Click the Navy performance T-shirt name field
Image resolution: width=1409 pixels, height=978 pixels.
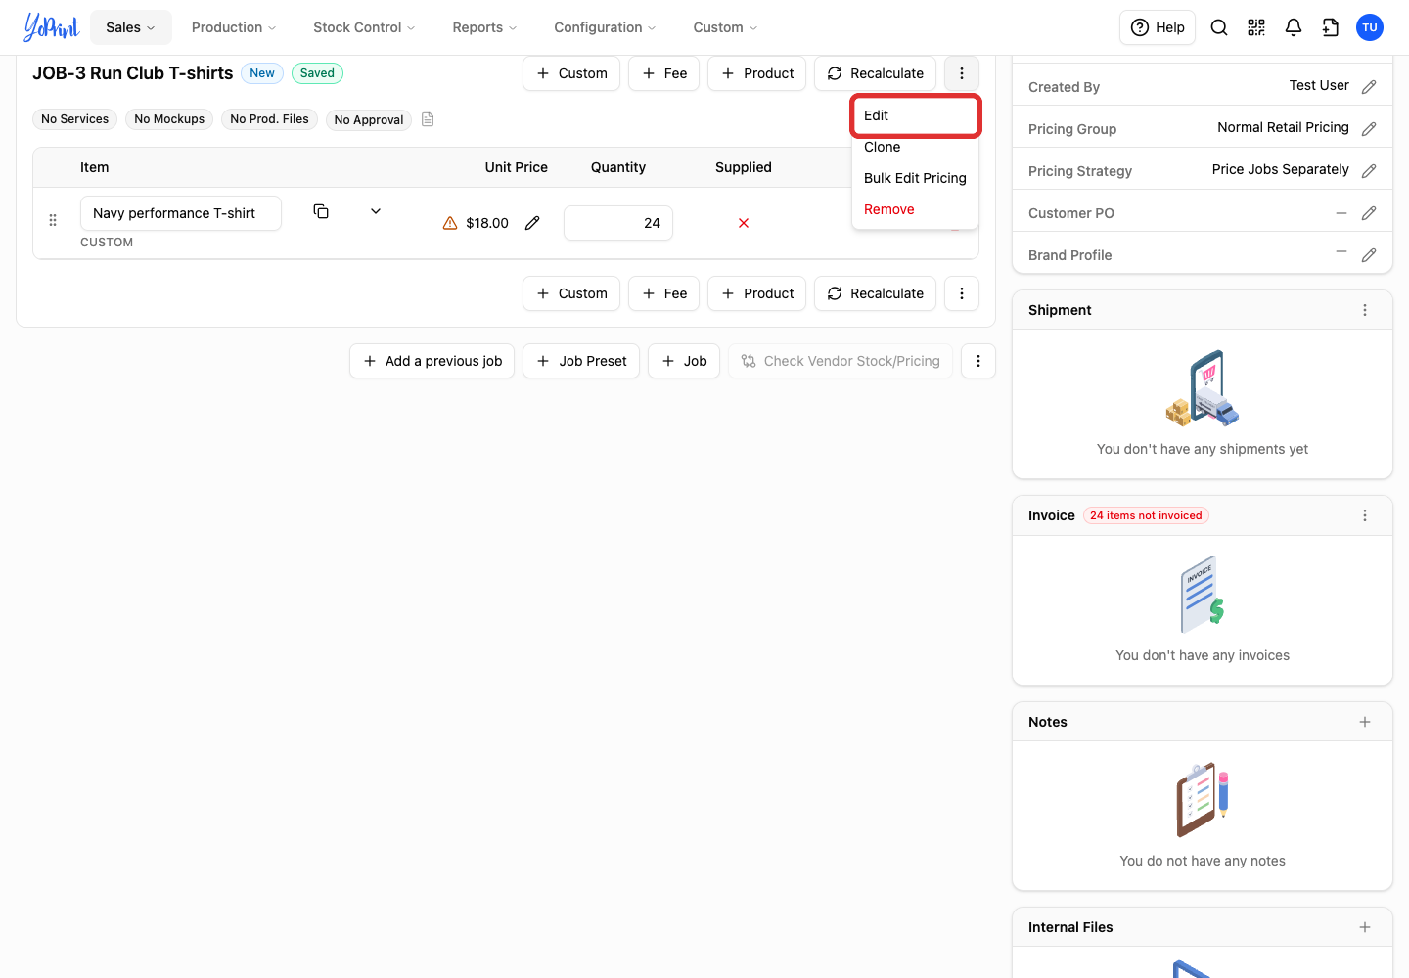pyautogui.click(x=181, y=213)
